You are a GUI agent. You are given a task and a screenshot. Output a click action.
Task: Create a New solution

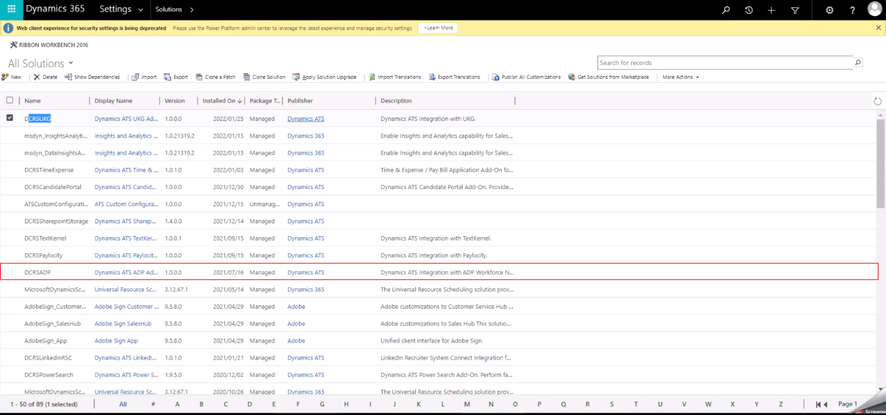[12, 77]
